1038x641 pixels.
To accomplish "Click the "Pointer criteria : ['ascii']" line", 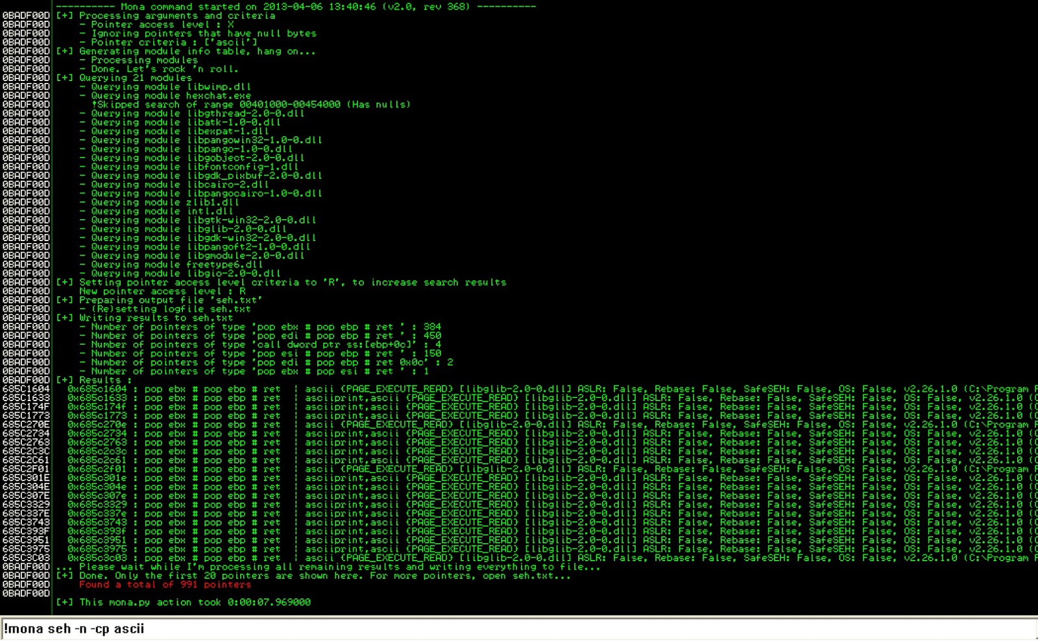I will (x=174, y=42).
